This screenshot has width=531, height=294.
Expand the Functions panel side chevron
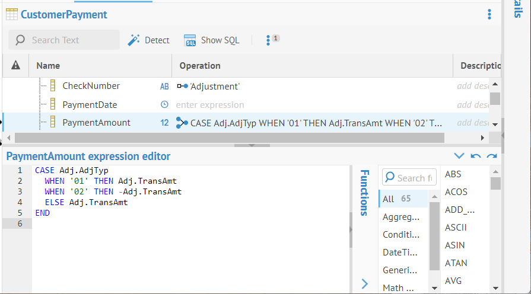[364, 284]
